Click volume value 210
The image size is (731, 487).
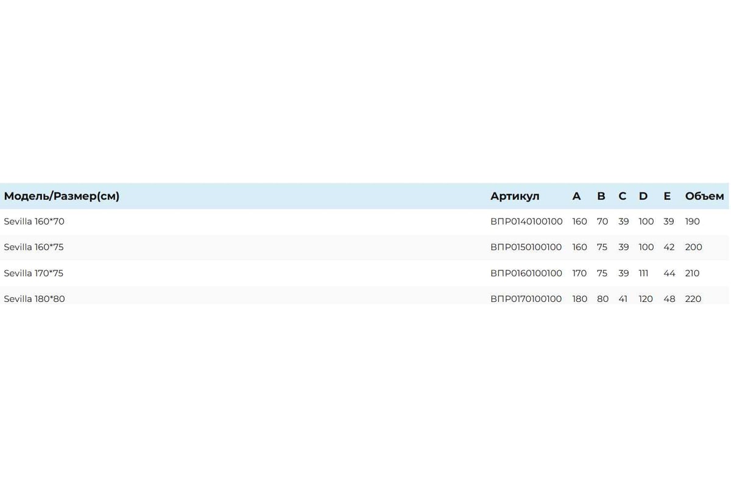pos(693,273)
